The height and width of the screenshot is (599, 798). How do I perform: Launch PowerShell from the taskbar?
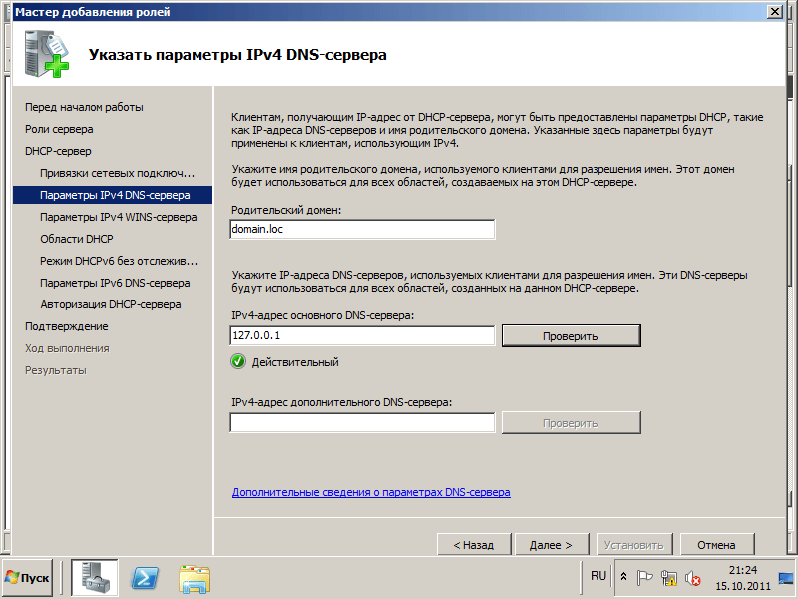(x=145, y=578)
